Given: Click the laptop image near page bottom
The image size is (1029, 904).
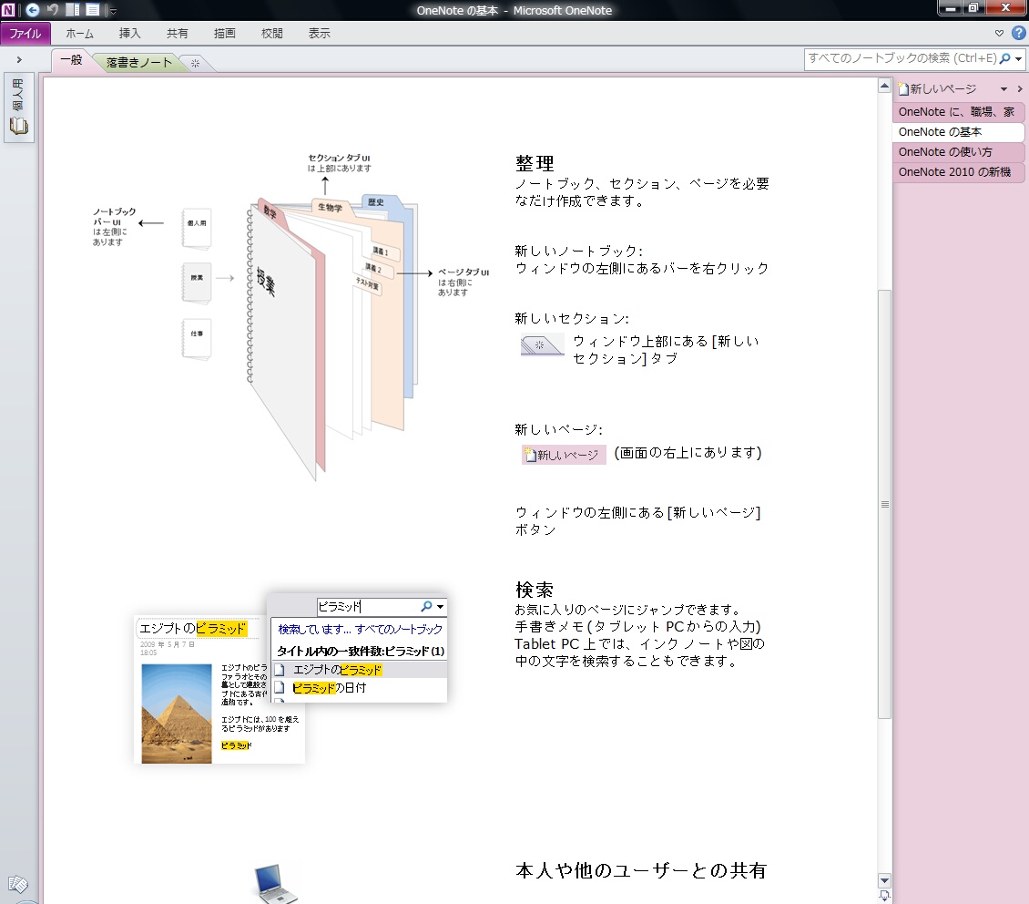Looking at the screenshot, I should click(x=276, y=884).
